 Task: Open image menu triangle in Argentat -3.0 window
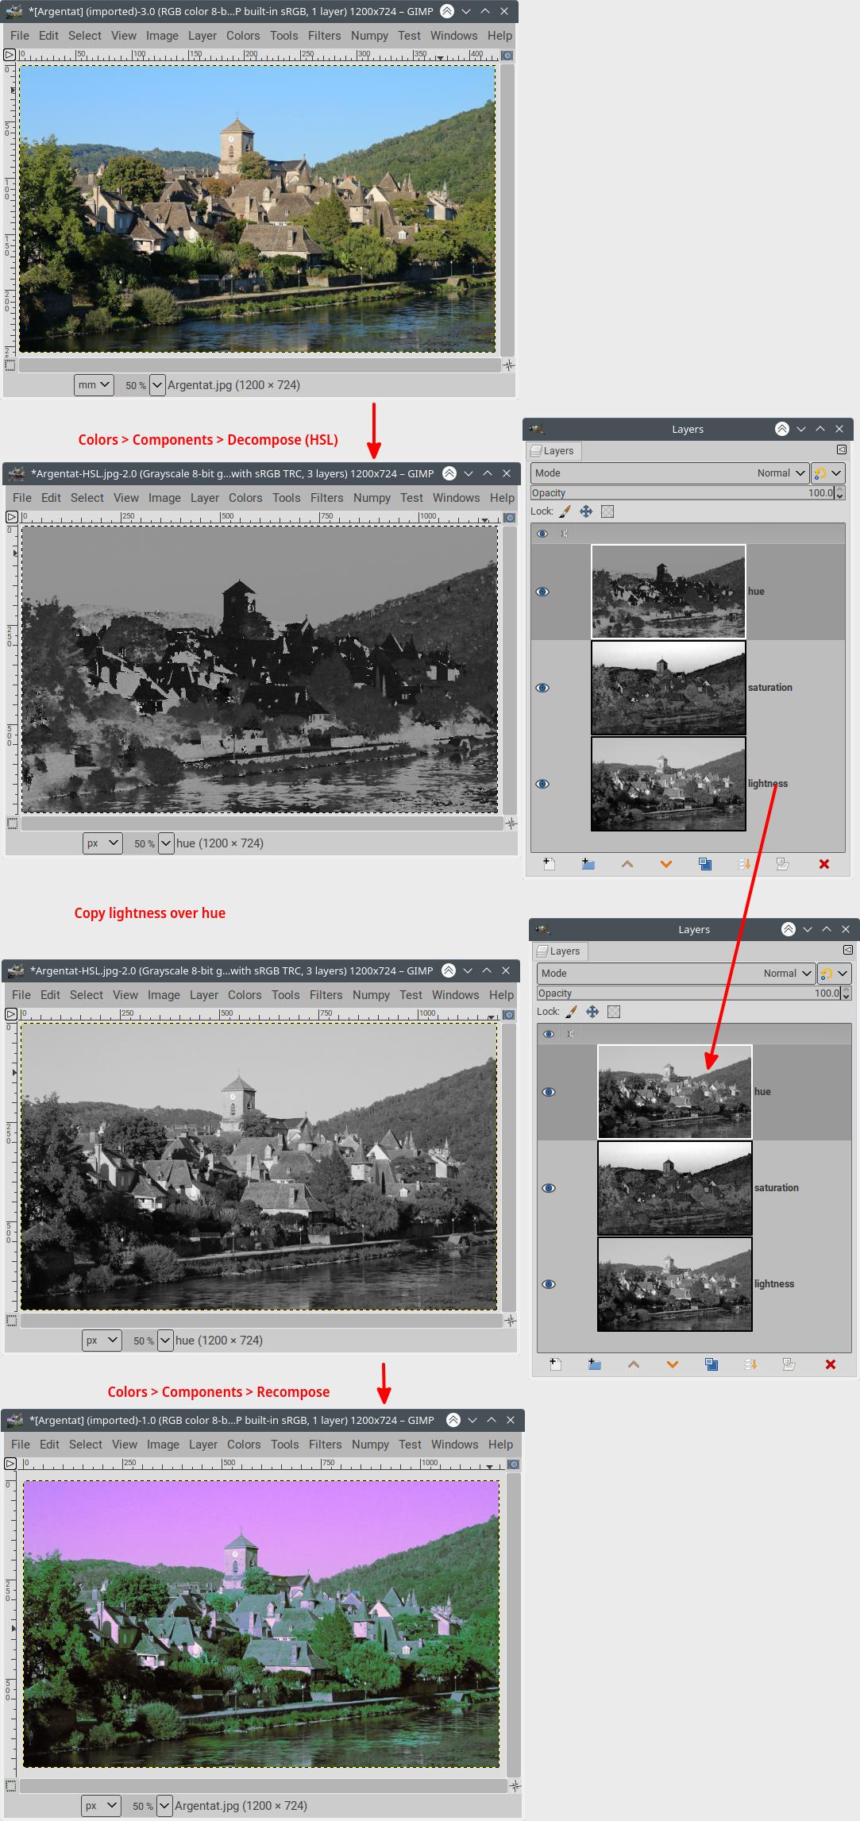[x=9, y=55]
